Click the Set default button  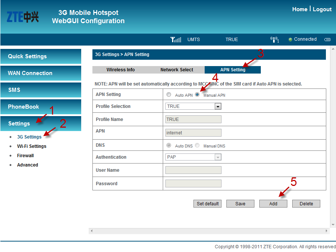tap(208, 204)
